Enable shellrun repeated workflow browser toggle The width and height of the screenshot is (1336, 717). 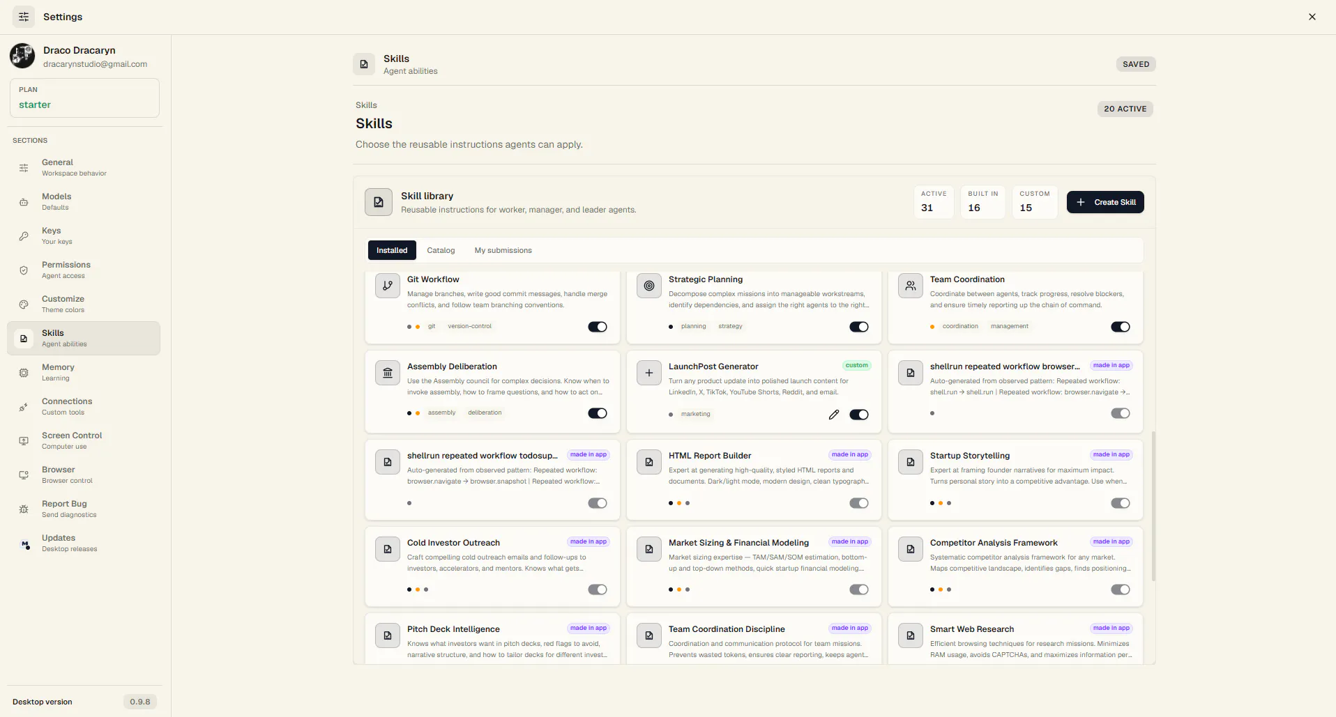(1121, 413)
